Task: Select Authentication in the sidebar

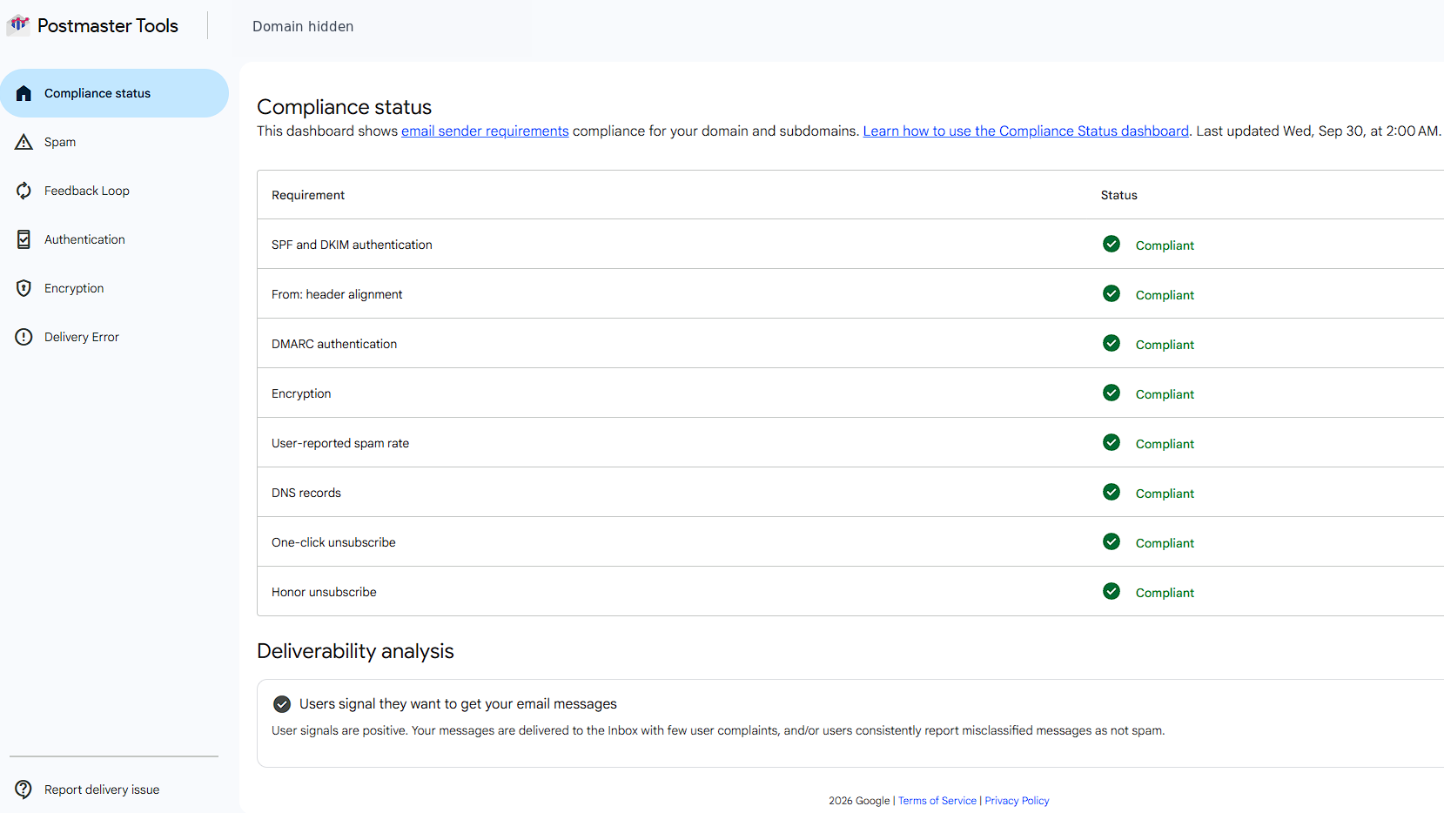Action: [114, 239]
